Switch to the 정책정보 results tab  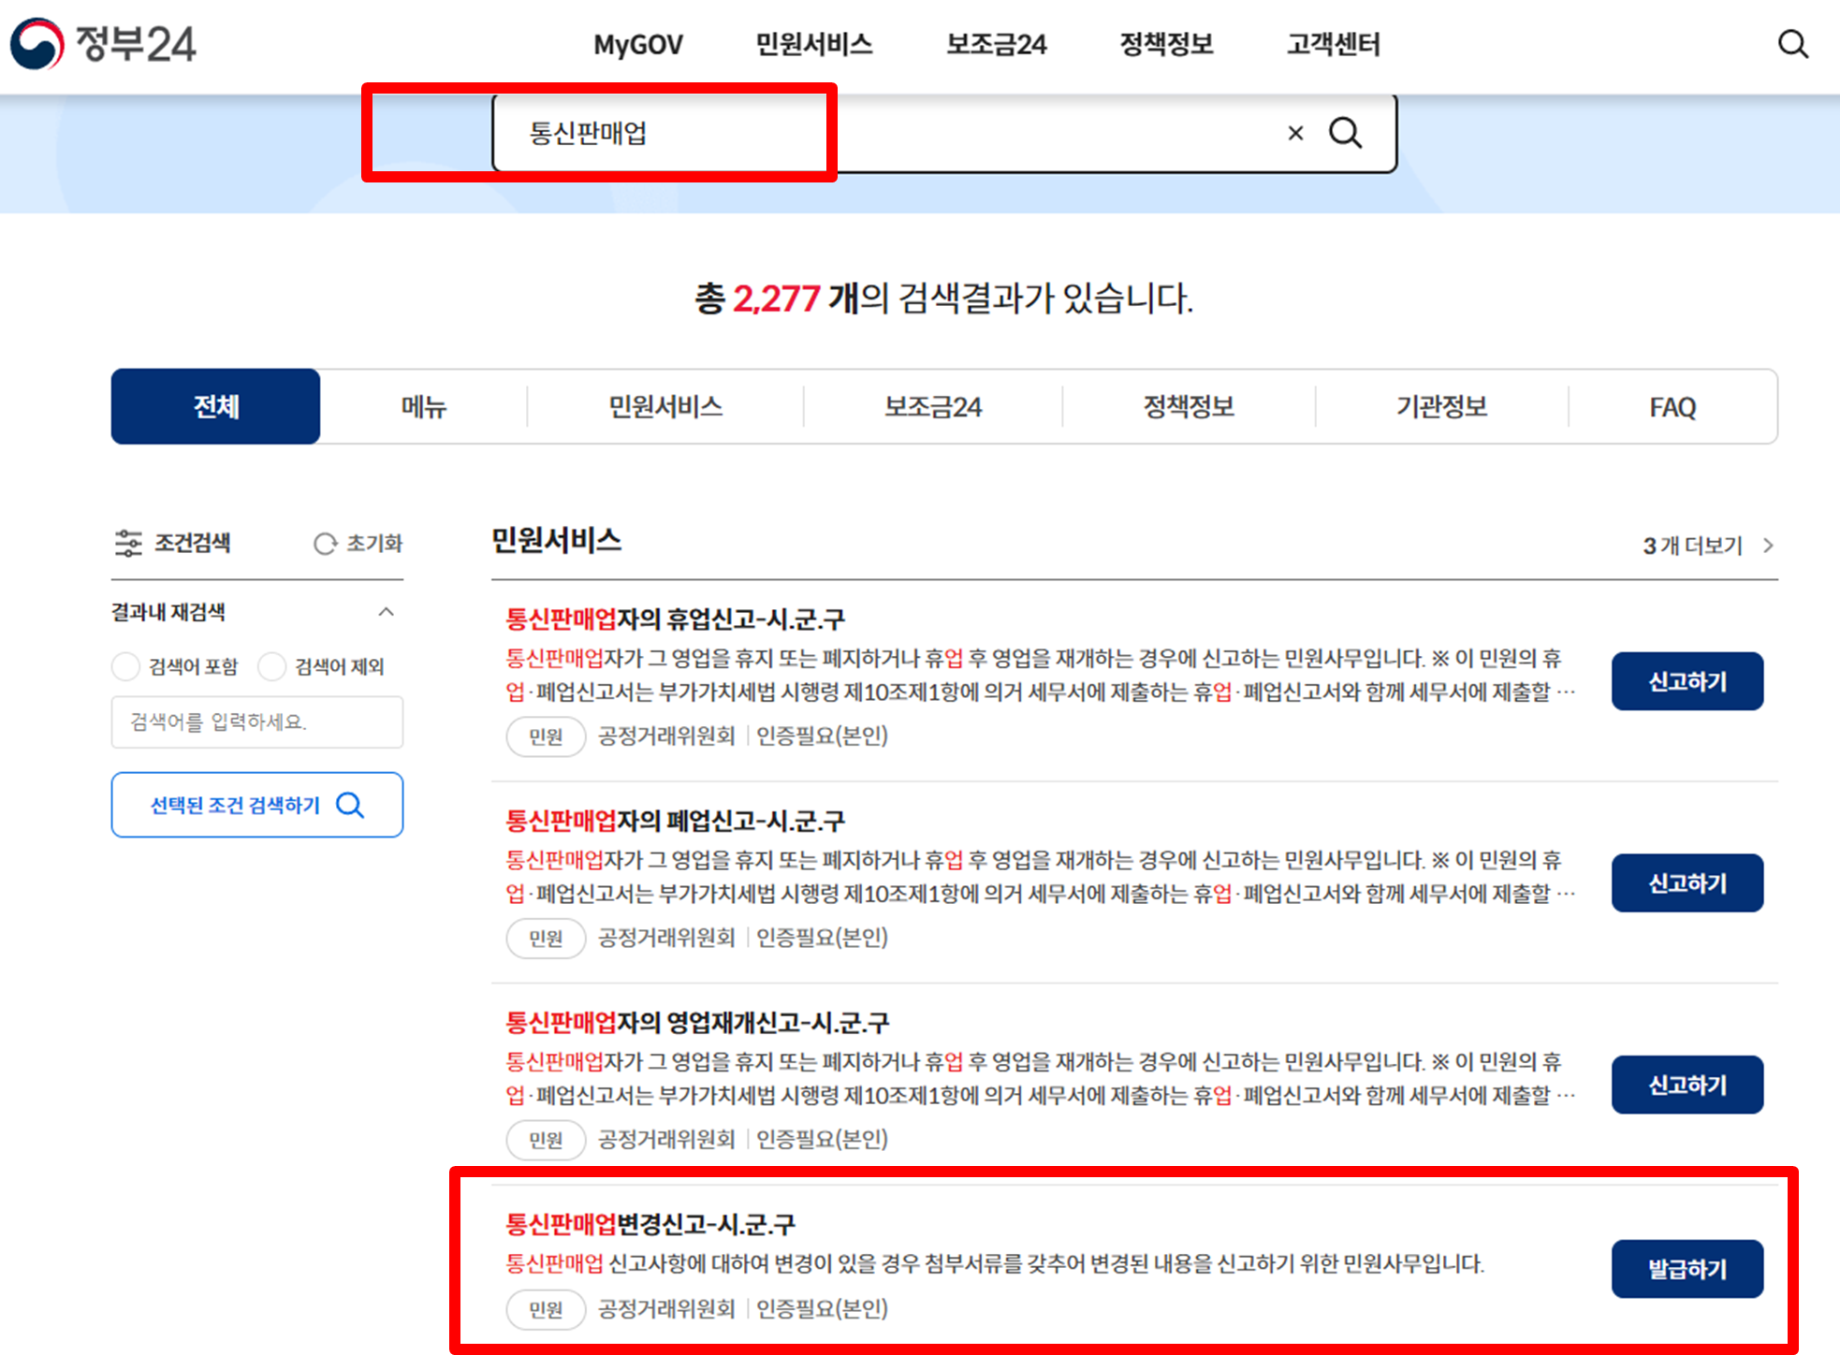pyautogui.click(x=1188, y=407)
